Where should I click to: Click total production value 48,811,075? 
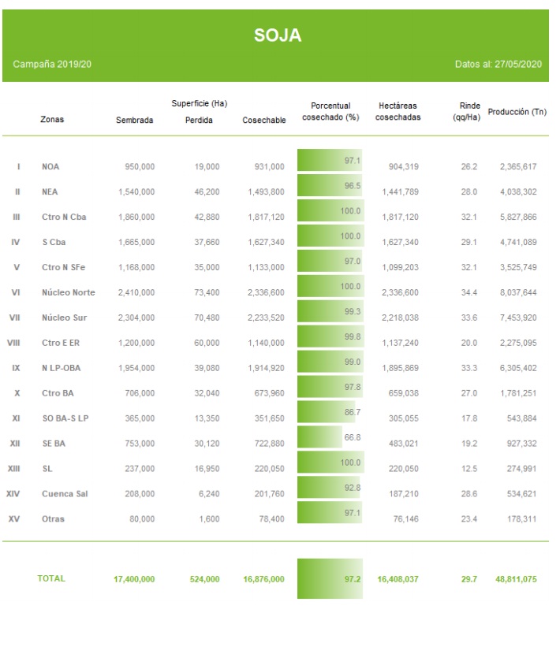(517, 579)
